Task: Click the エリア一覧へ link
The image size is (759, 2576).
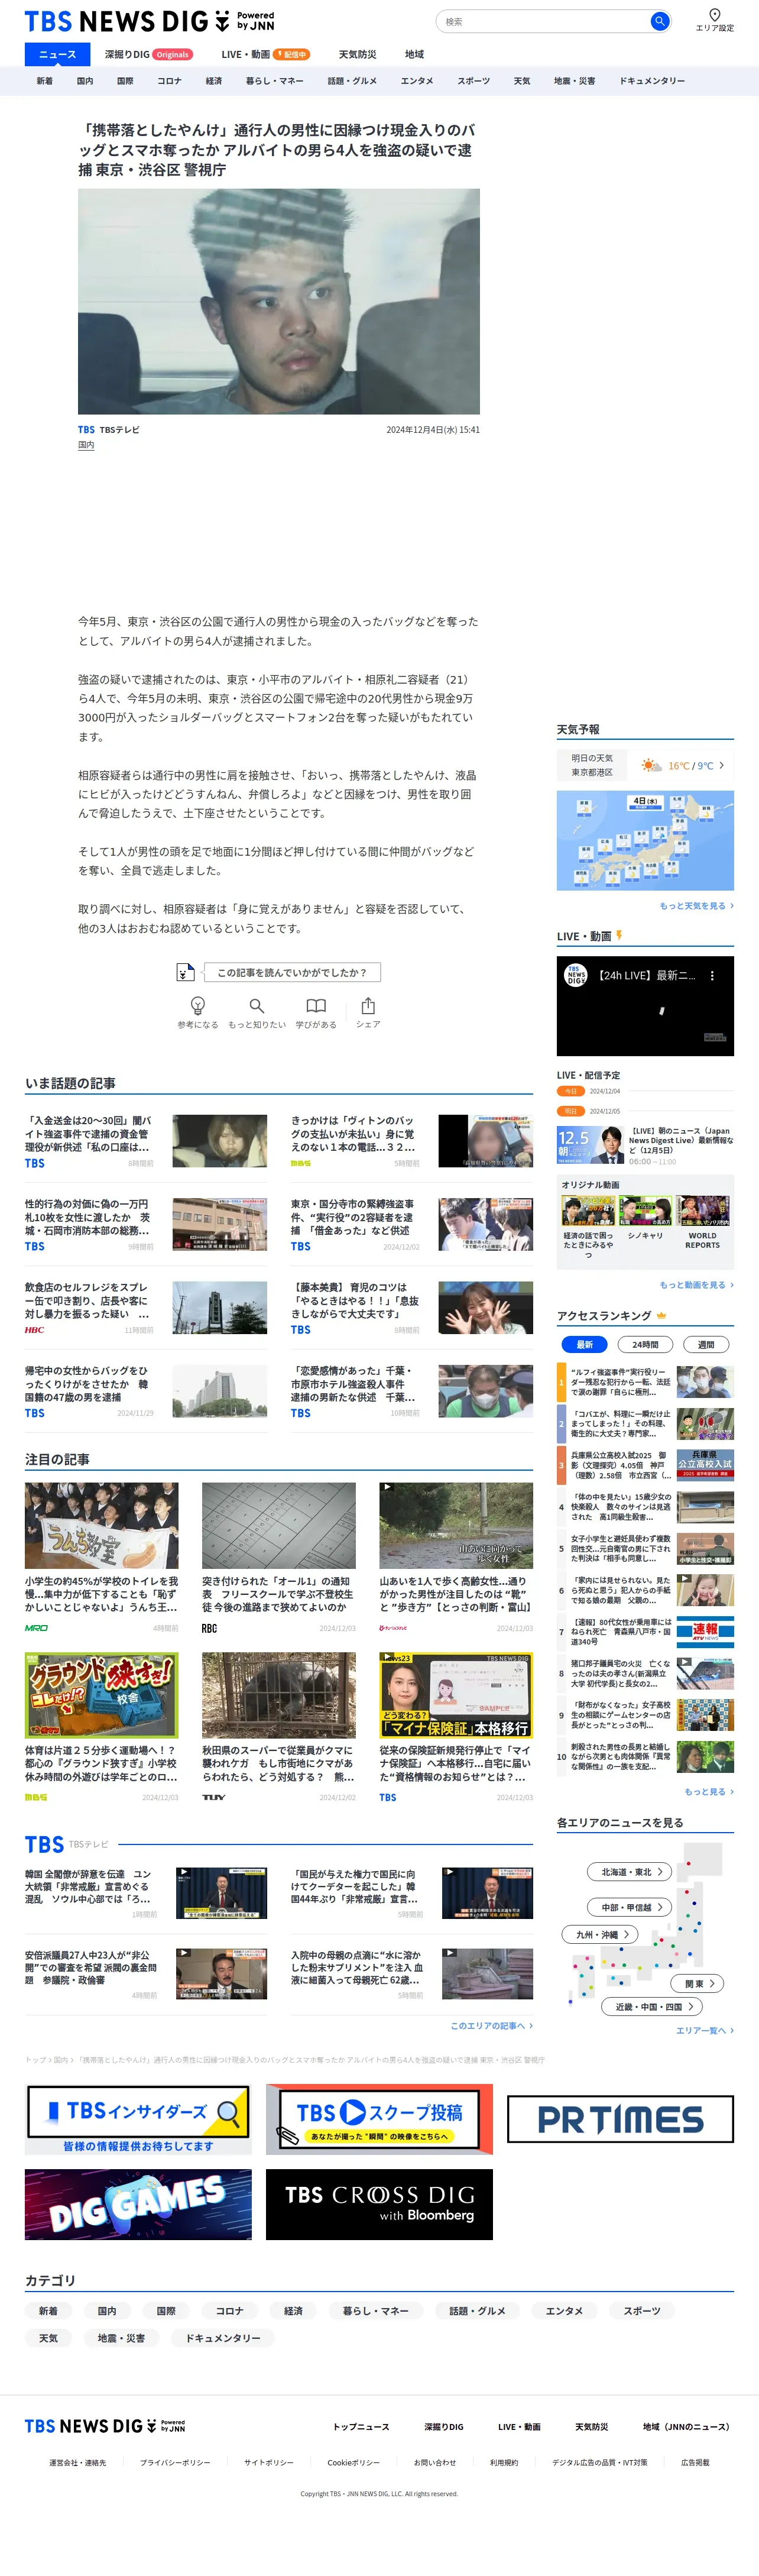Action: click(x=704, y=2031)
